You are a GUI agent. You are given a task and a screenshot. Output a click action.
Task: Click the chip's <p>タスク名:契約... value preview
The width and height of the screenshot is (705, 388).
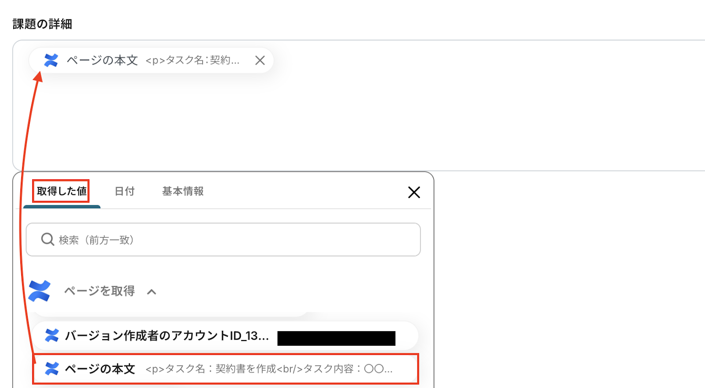(x=193, y=60)
